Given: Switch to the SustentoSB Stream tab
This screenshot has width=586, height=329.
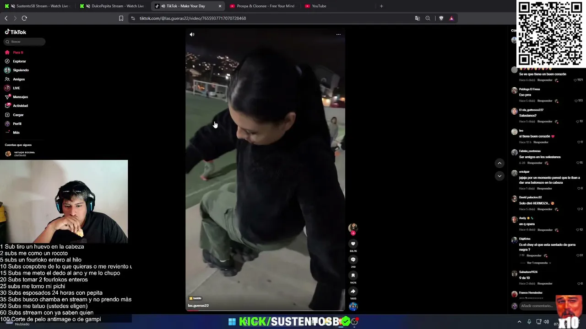Looking at the screenshot, I should click(38, 6).
